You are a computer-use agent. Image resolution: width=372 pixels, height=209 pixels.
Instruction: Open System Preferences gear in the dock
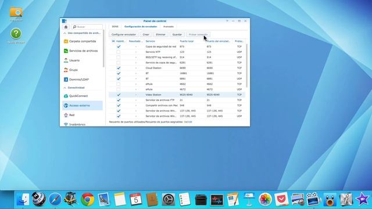coord(169,199)
